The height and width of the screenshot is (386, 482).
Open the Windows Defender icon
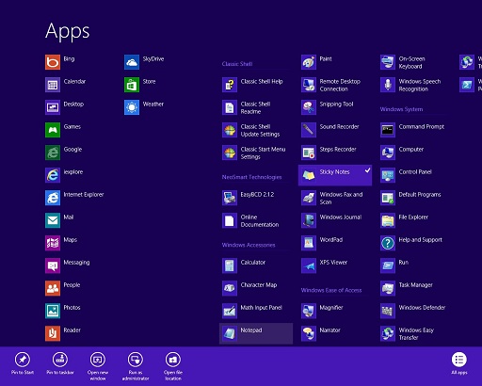(x=388, y=311)
